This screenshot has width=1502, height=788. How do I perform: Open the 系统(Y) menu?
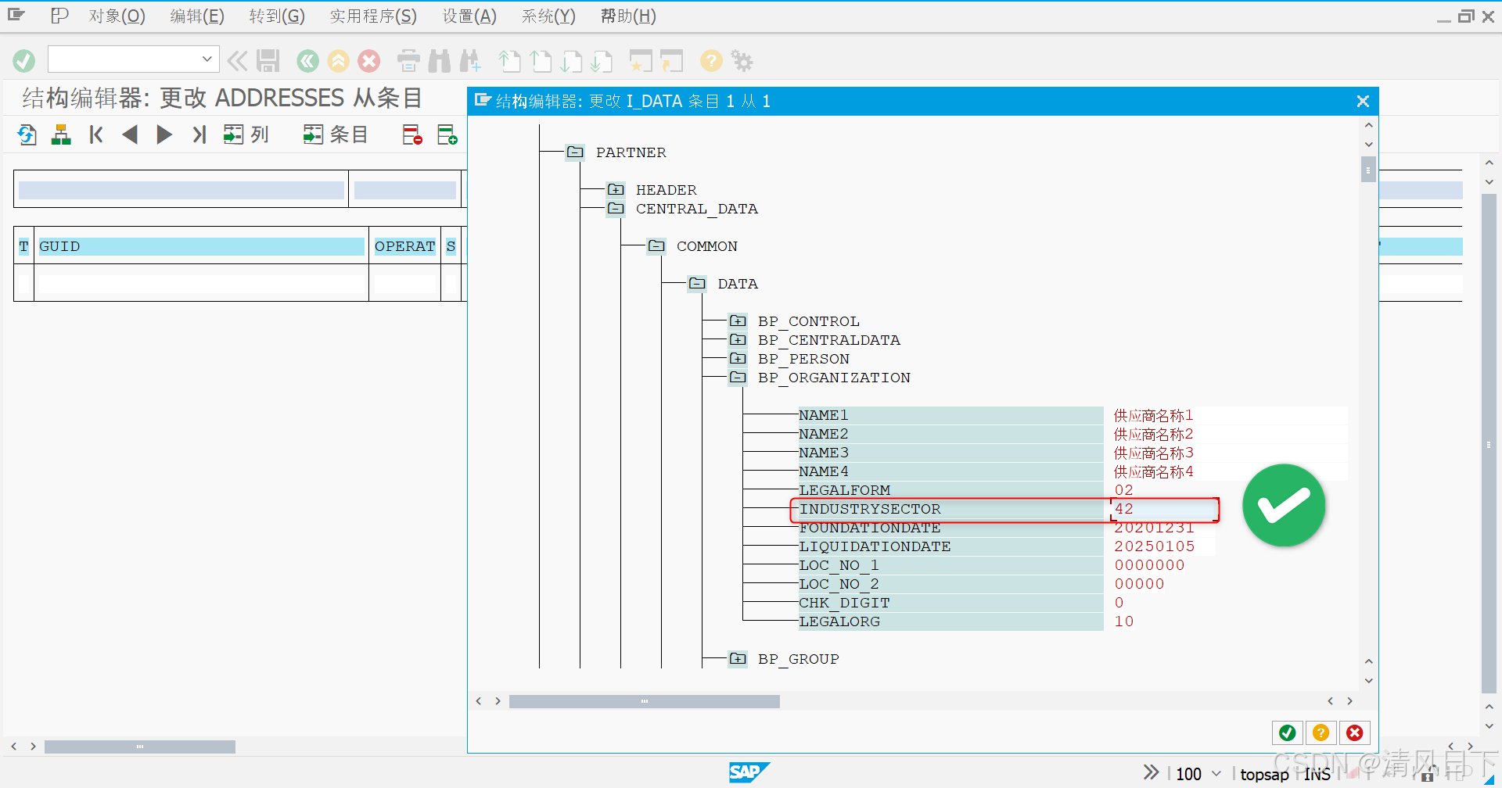(x=548, y=16)
